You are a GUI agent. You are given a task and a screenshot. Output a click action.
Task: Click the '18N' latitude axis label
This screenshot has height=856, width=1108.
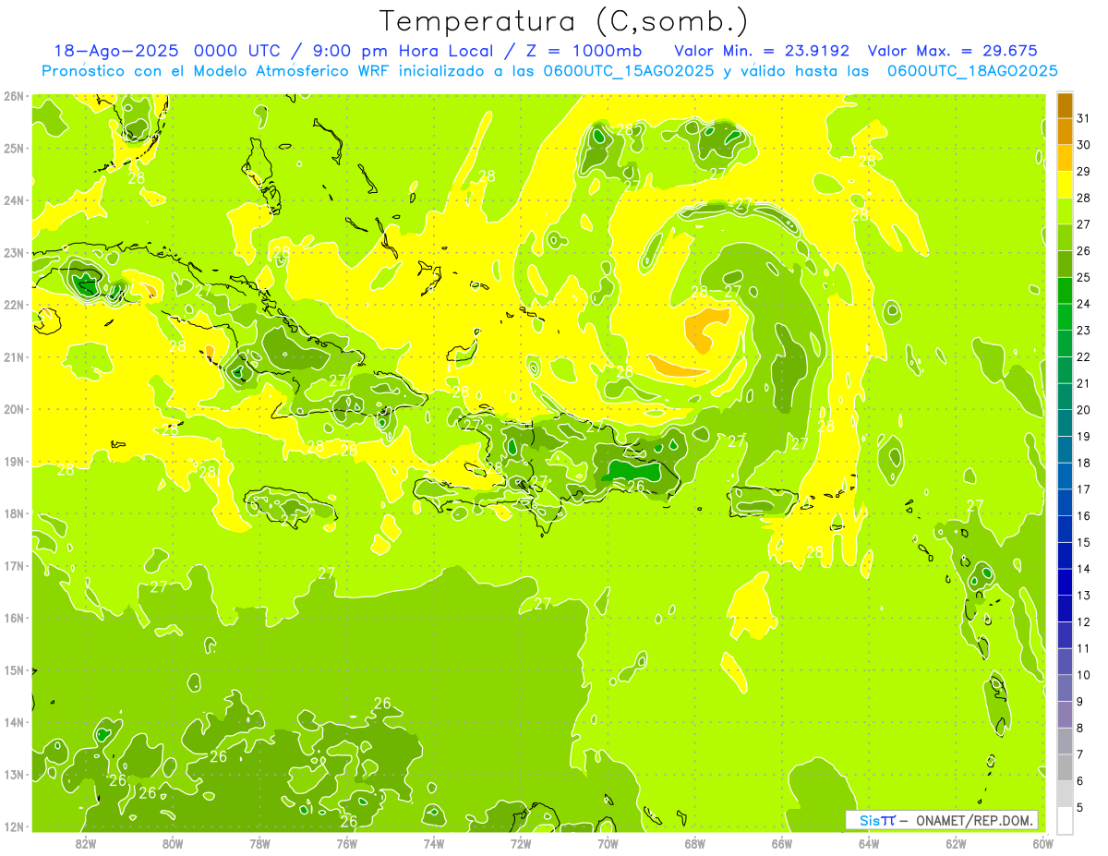pos(13,513)
